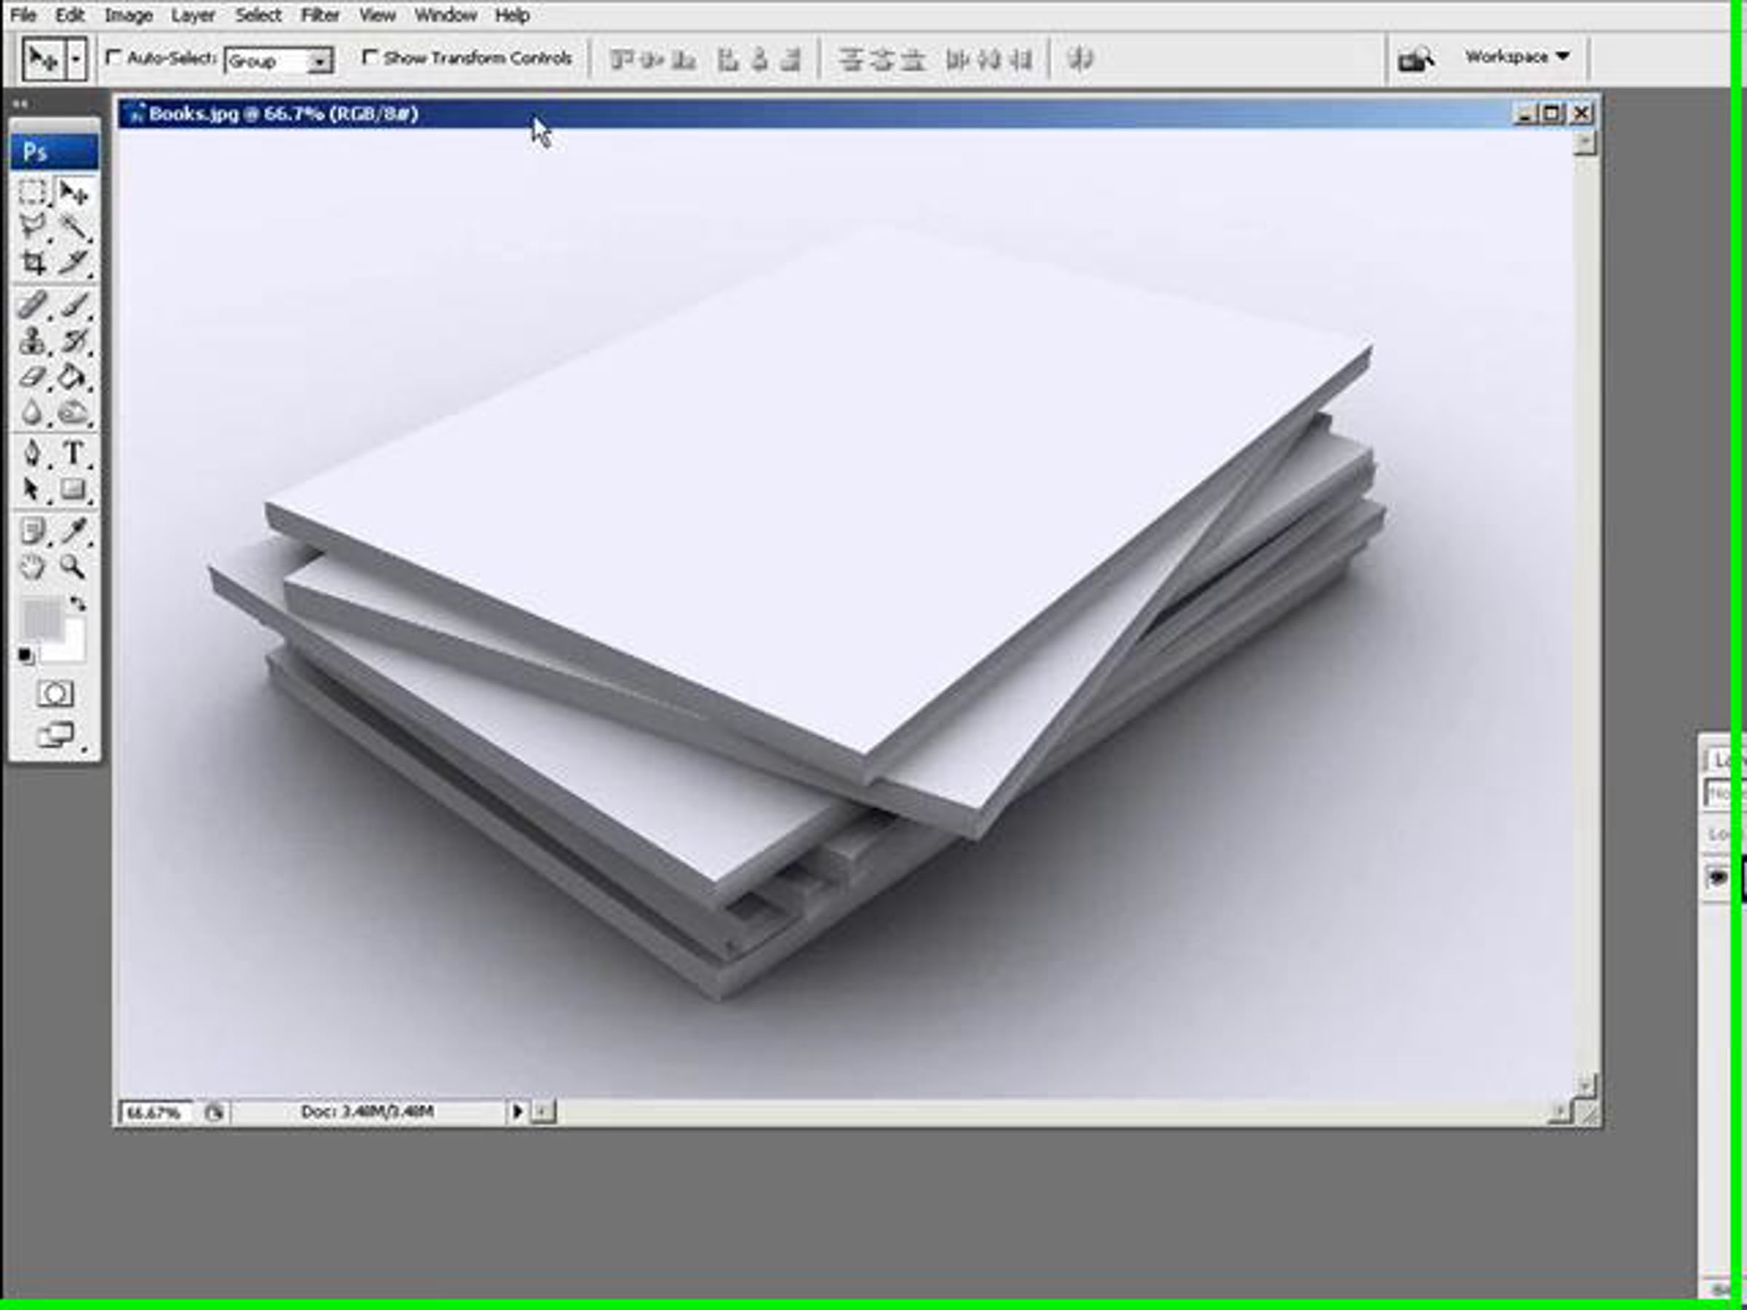The image size is (1747, 1310).
Task: Select the Clone Stamp tool
Action: click(32, 341)
